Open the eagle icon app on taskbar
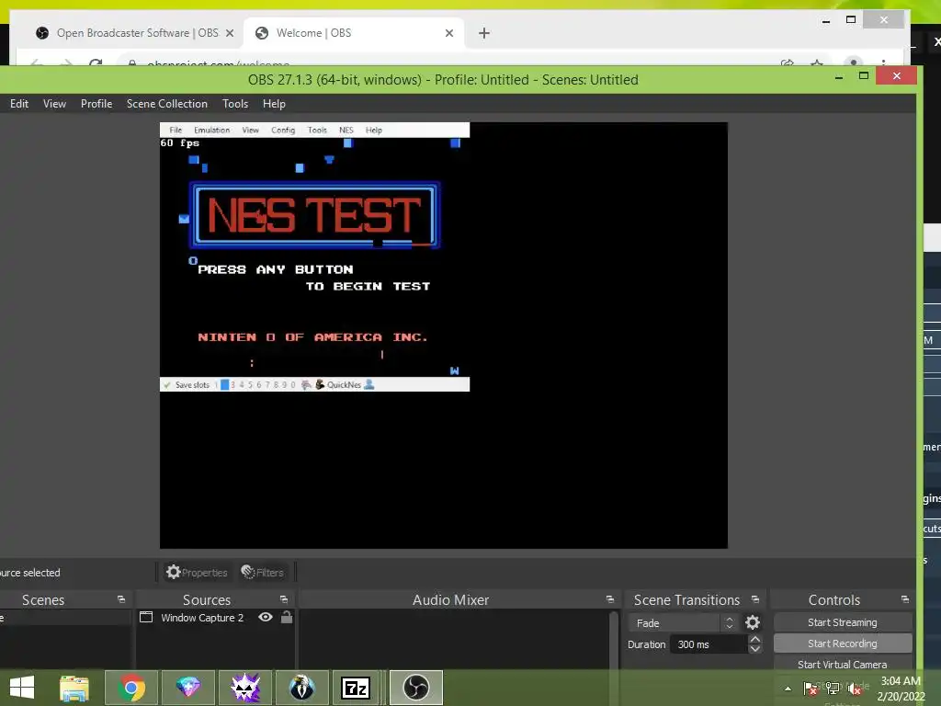 point(301,688)
